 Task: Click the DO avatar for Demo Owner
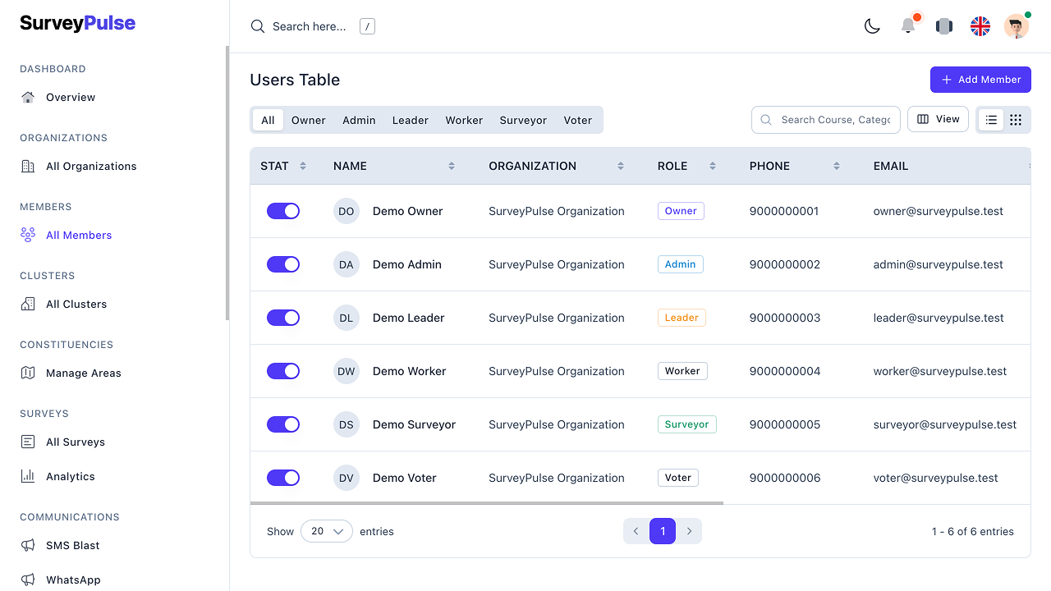[x=347, y=211]
